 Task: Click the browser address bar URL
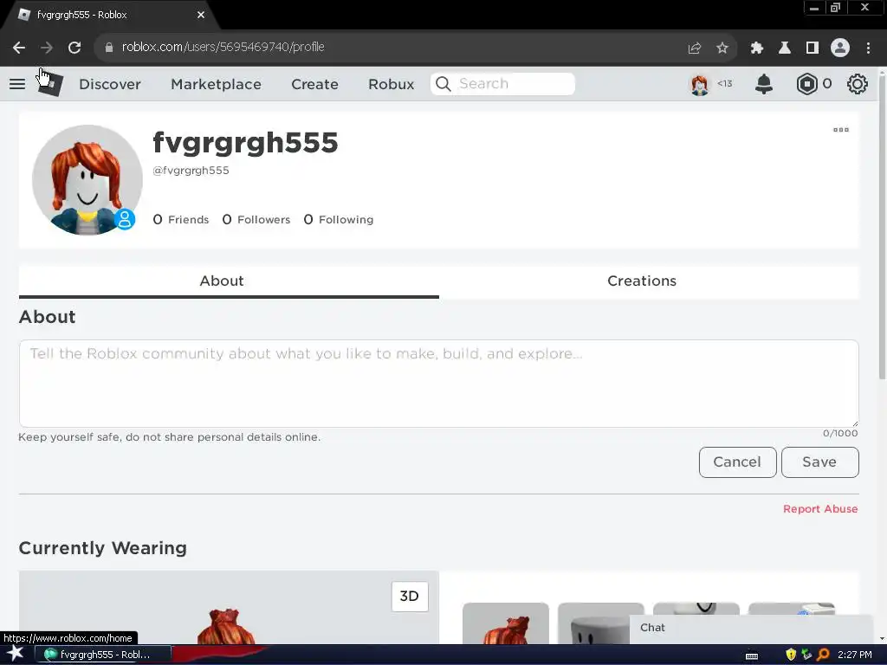pyautogui.click(x=223, y=47)
